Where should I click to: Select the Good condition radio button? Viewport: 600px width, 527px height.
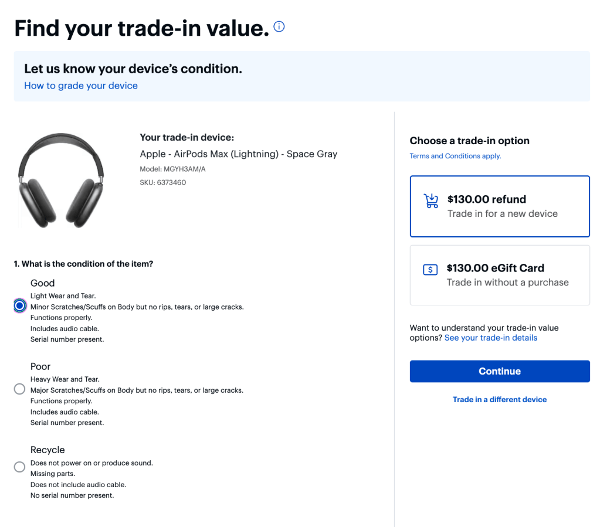[x=20, y=305]
